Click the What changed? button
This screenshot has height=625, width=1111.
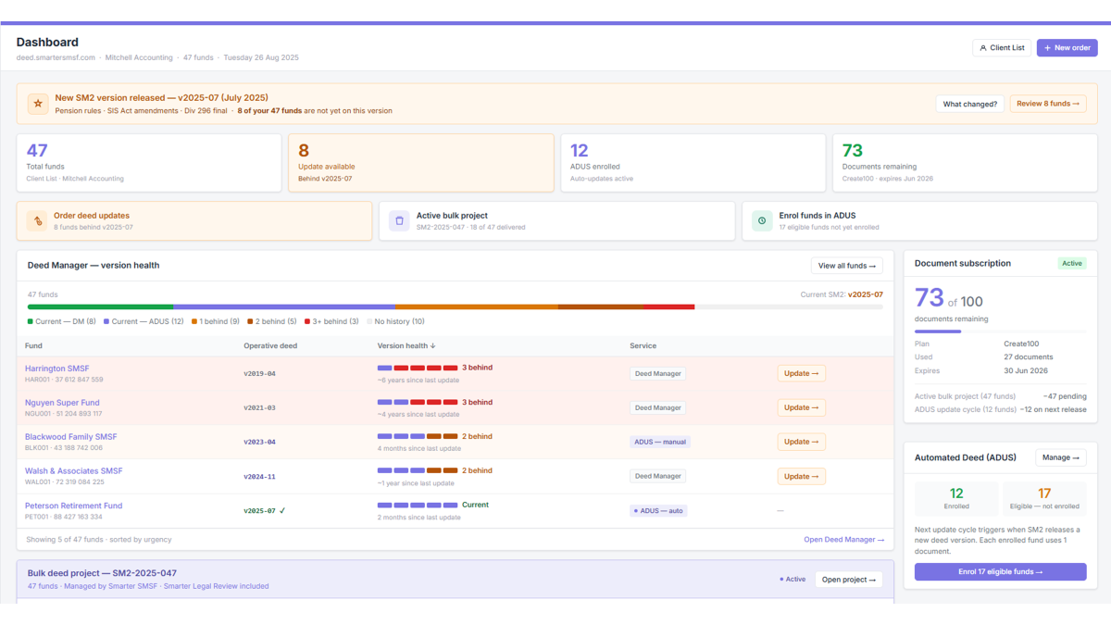[969, 104]
